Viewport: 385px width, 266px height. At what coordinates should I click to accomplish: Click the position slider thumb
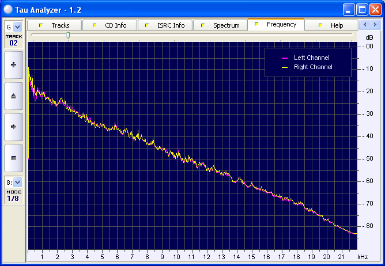click(x=68, y=36)
